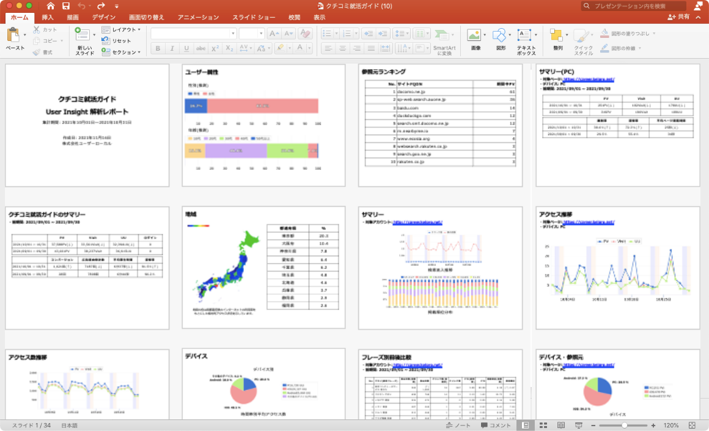
Task: Open the 挿入 (Insert) ribbon tab
Action: tap(48, 18)
